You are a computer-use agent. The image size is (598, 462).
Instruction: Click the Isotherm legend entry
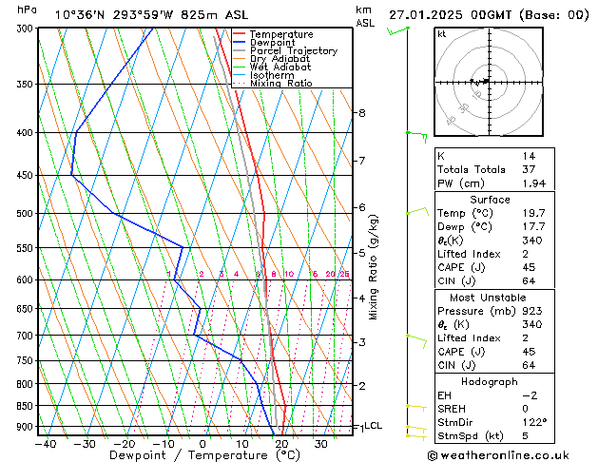pos(263,75)
